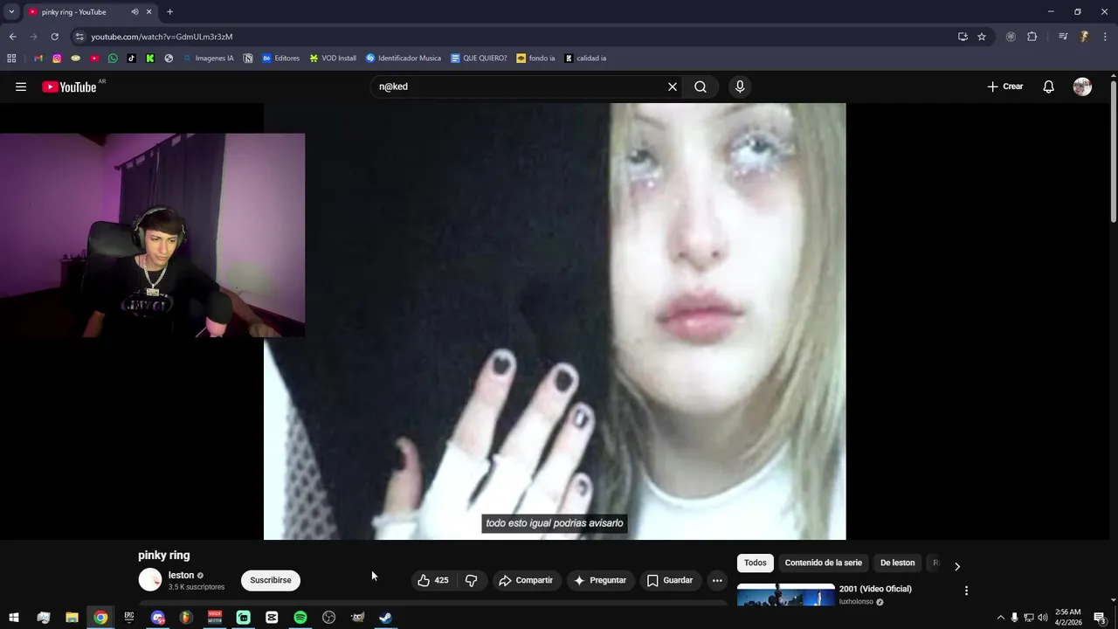Image resolution: width=1118 pixels, height=629 pixels.
Task: Open Chrome tab search dropdown
Action: point(11,12)
